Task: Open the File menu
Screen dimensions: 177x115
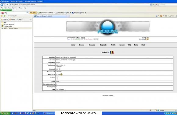Action: pos(2,8)
